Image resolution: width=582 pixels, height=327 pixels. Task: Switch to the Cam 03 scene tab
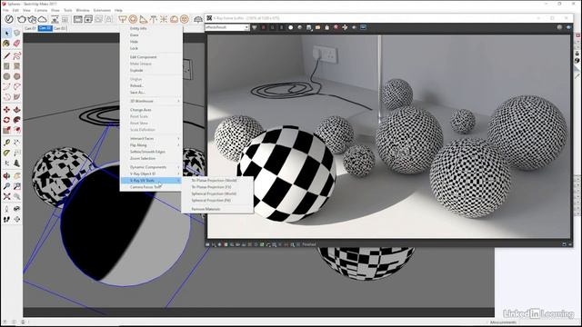pyautogui.click(x=60, y=28)
